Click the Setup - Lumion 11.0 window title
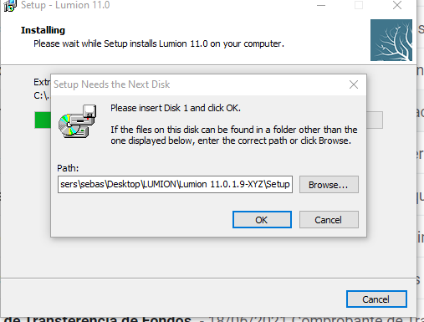Viewport: 424px width, 322px height. point(65,5)
